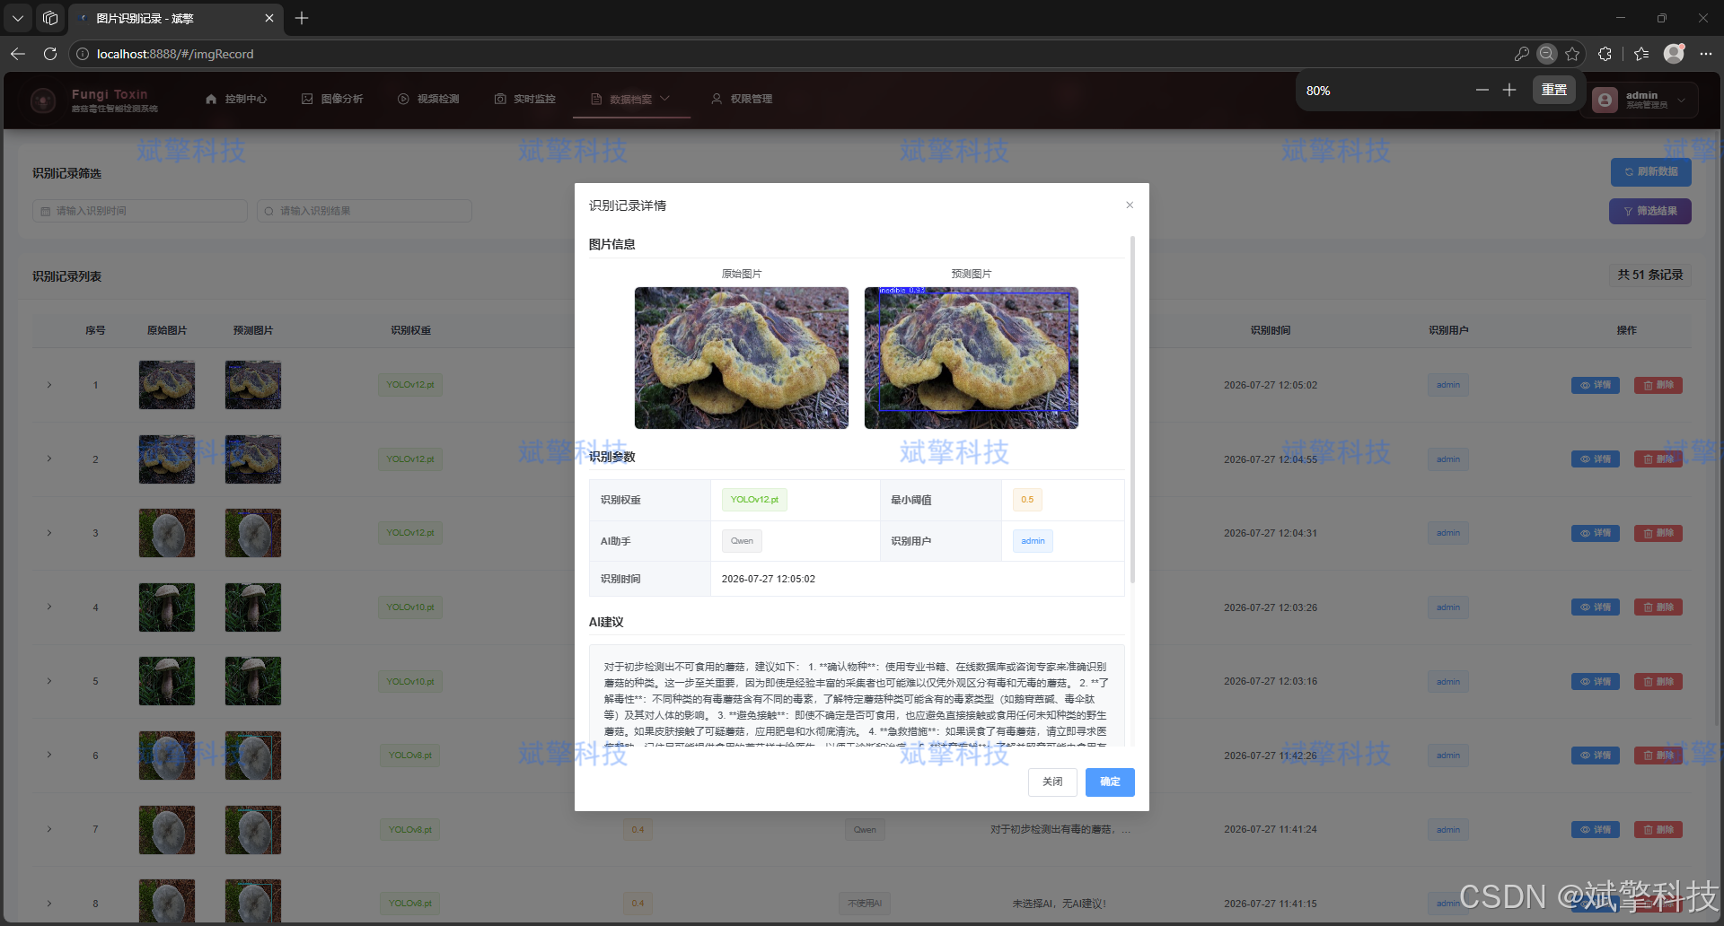Screen dimensions: 1724x926
Task: Click the 0.5 最小阈值 tag
Action: point(1027,500)
